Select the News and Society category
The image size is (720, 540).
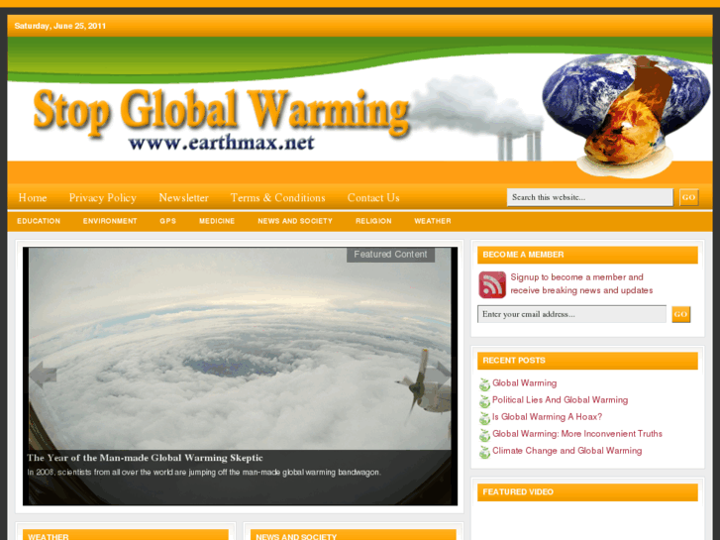(295, 221)
